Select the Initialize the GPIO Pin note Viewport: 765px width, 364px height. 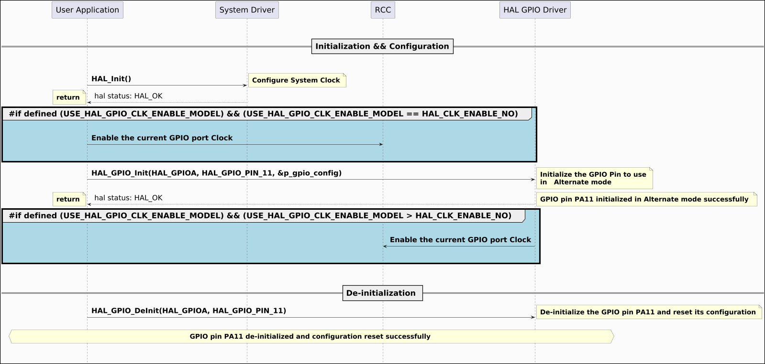[x=594, y=178]
